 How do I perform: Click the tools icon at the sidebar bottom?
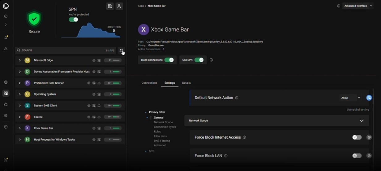pyautogui.click(x=6, y=160)
